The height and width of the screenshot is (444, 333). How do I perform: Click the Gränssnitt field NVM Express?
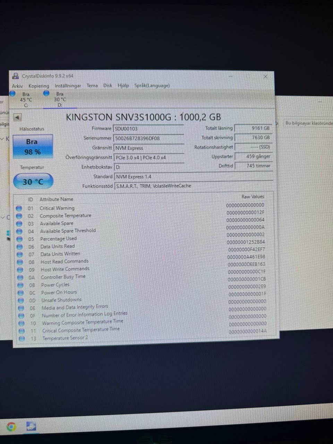point(149,148)
